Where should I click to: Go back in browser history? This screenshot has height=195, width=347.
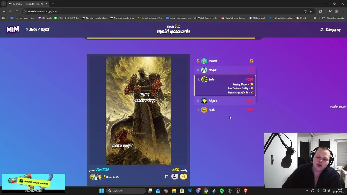[4, 11]
